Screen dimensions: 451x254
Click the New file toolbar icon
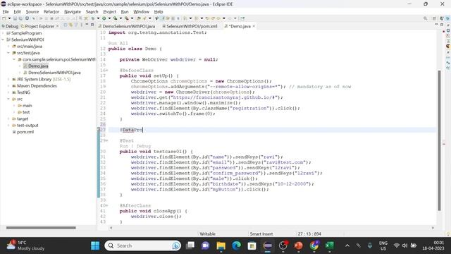coord(4,18)
